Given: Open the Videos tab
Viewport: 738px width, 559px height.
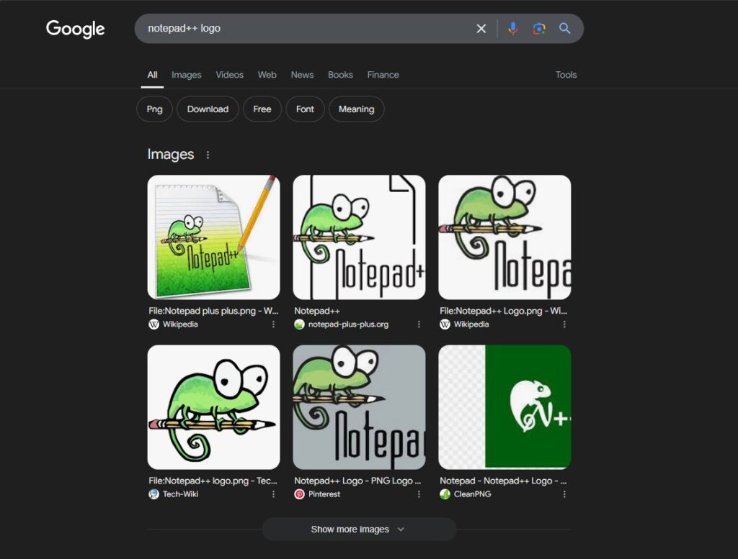Looking at the screenshot, I should (230, 75).
